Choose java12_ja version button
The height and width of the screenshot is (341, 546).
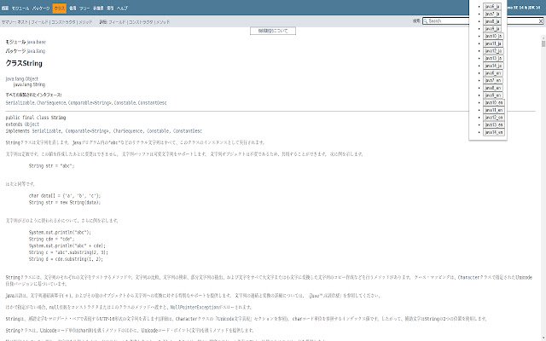pos(493,51)
